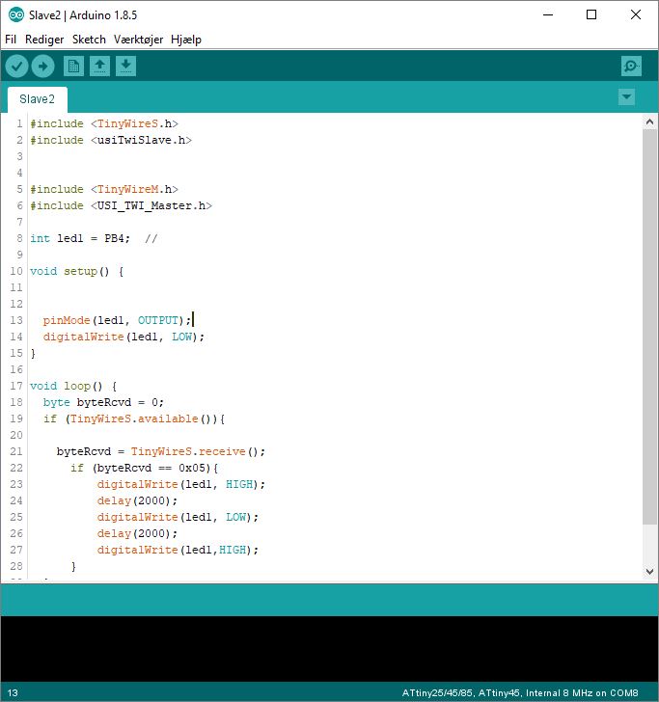The width and height of the screenshot is (659, 702).
Task: Click the black console output area
Action: (x=329, y=649)
